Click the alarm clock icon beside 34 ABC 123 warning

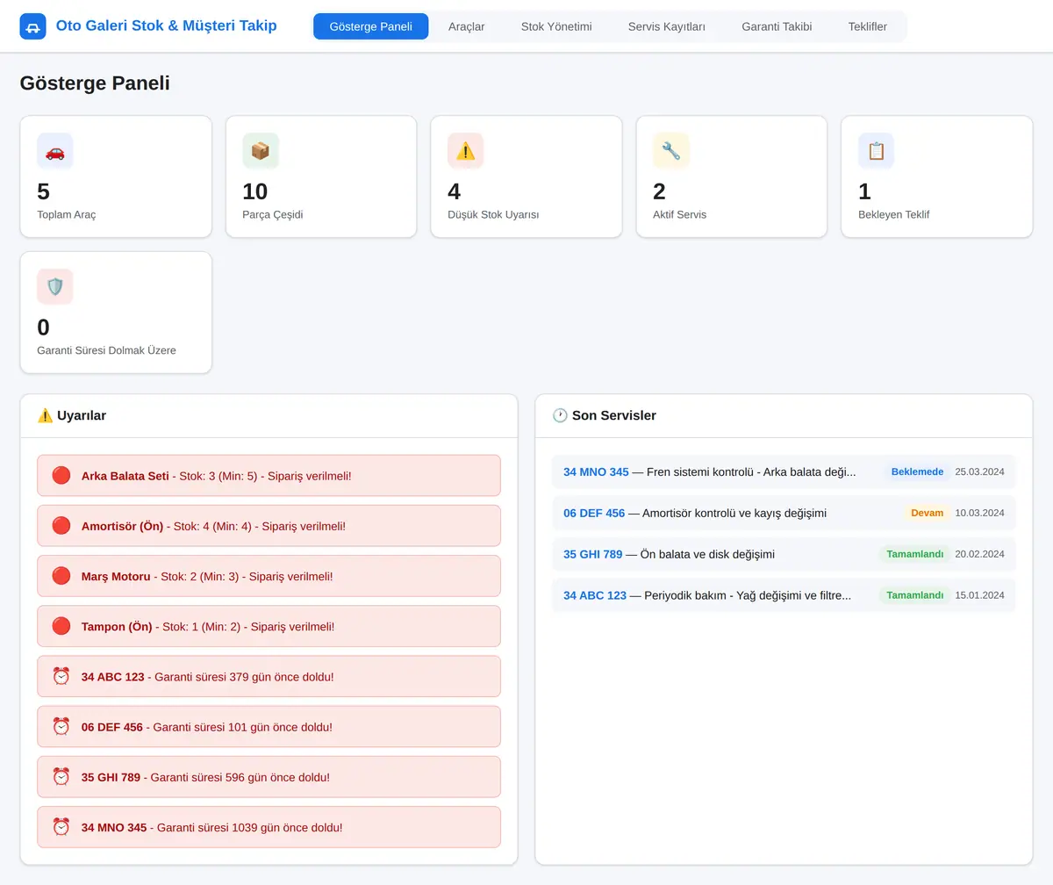(x=61, y=677)
